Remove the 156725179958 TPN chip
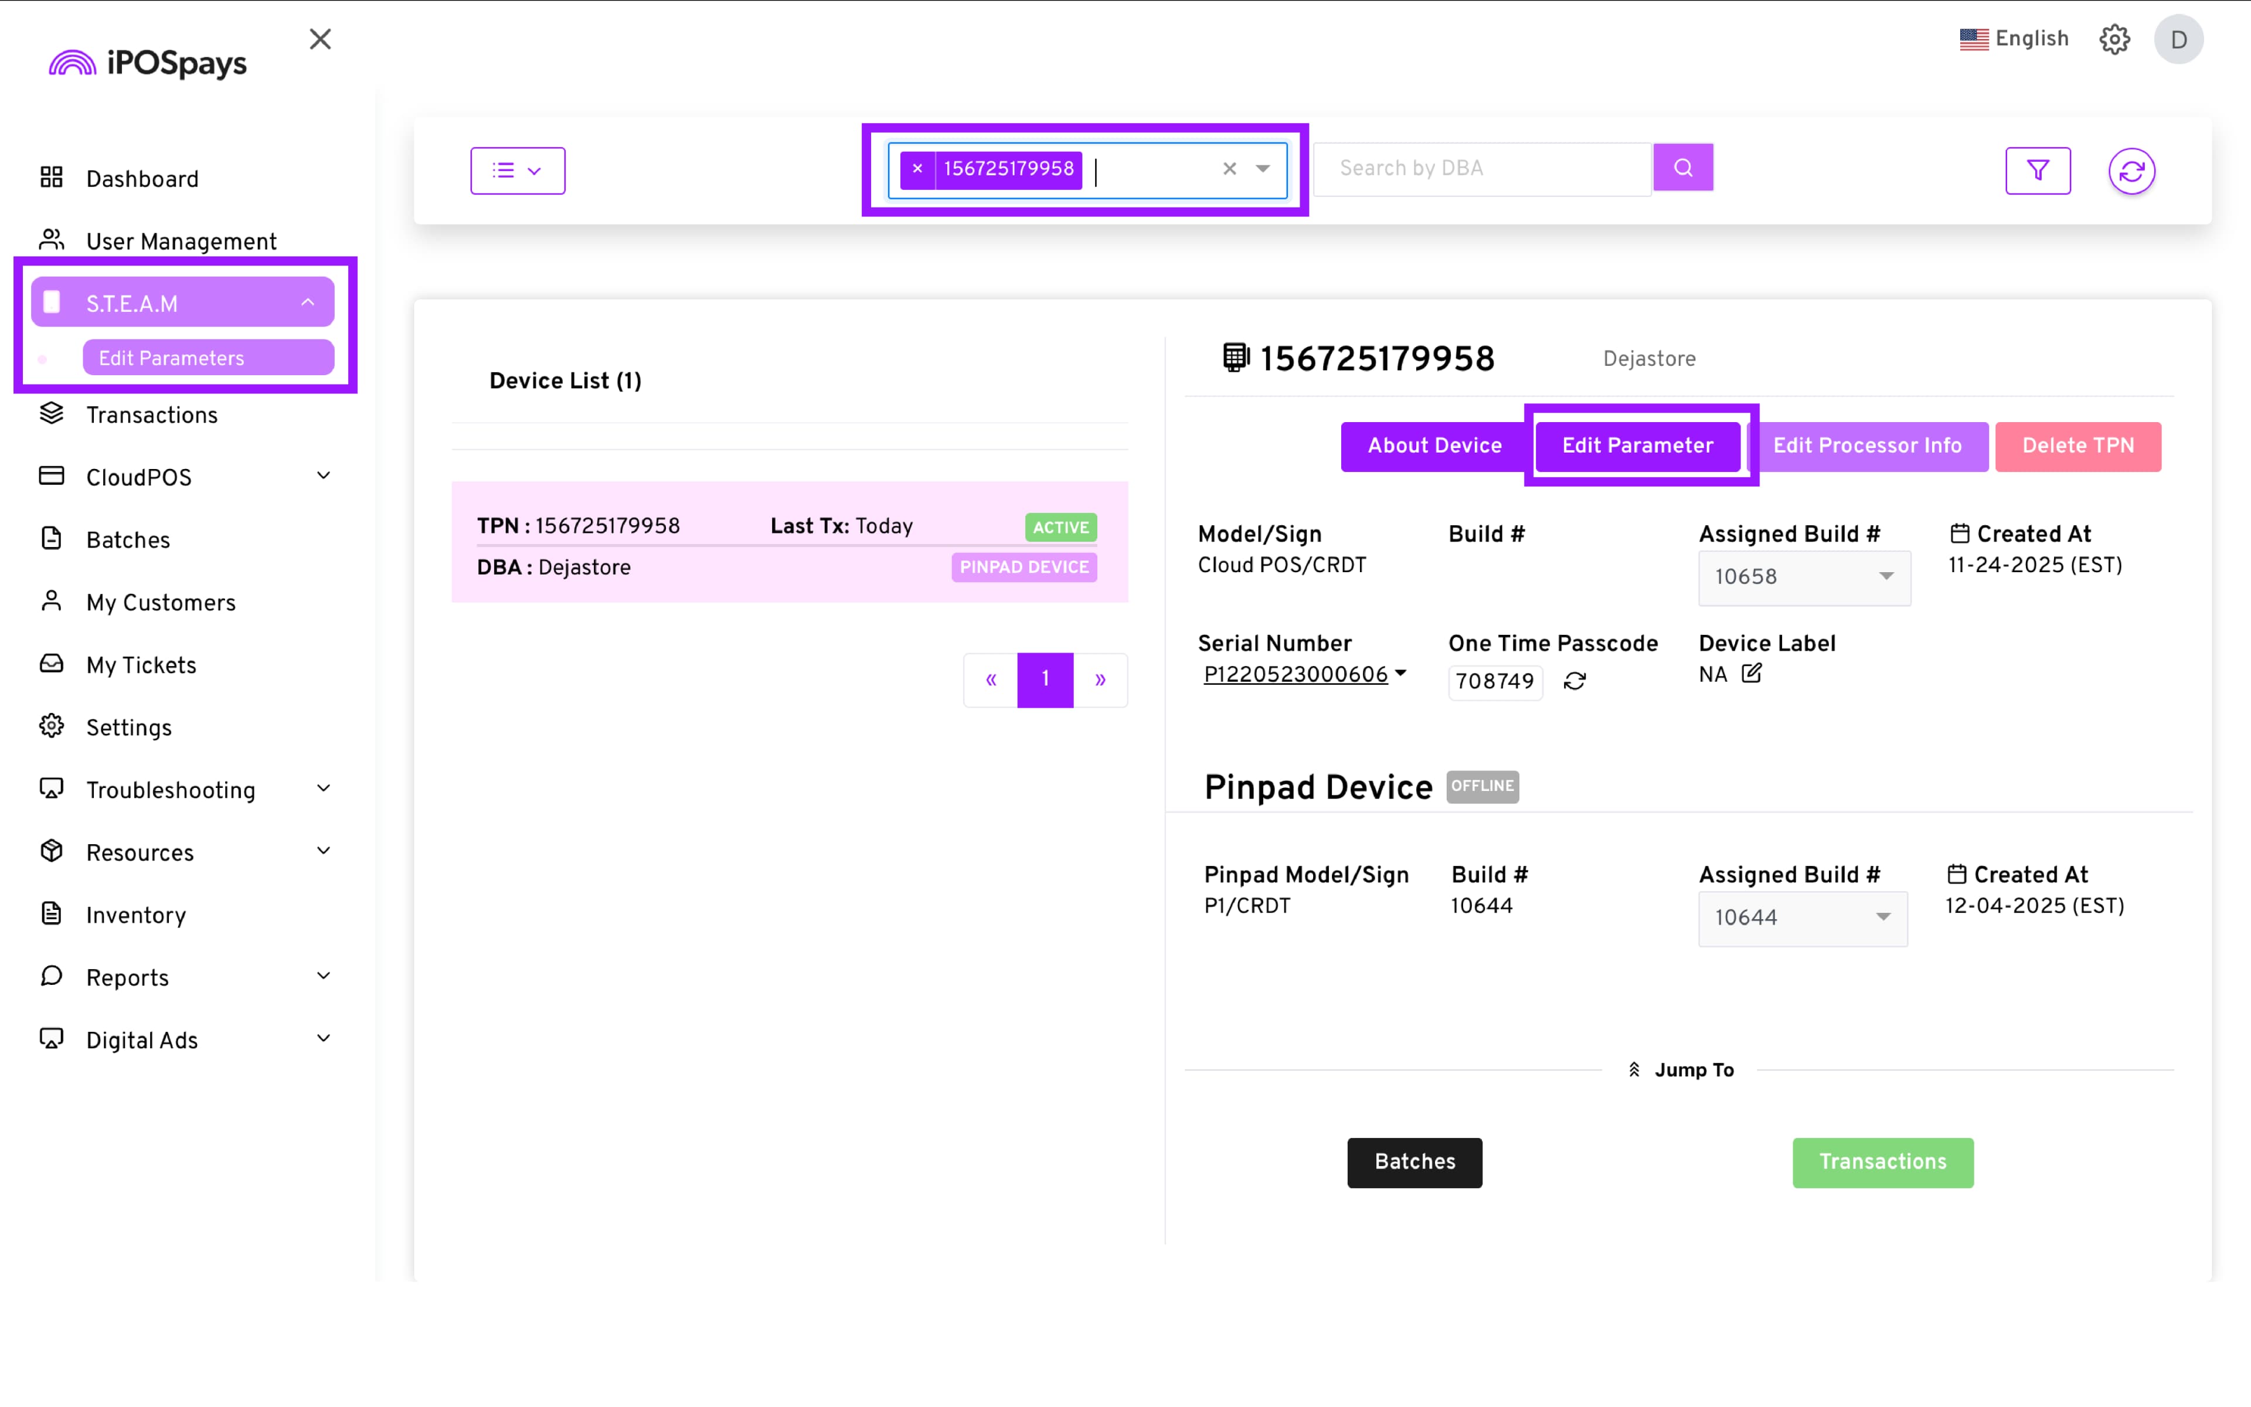The height and width of the screenshot is (1407, 2251). coord(917,168)
